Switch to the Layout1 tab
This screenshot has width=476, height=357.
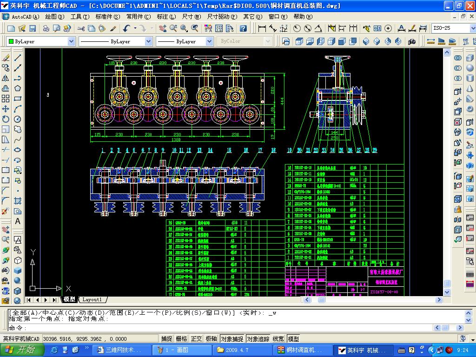click(93, 300)
